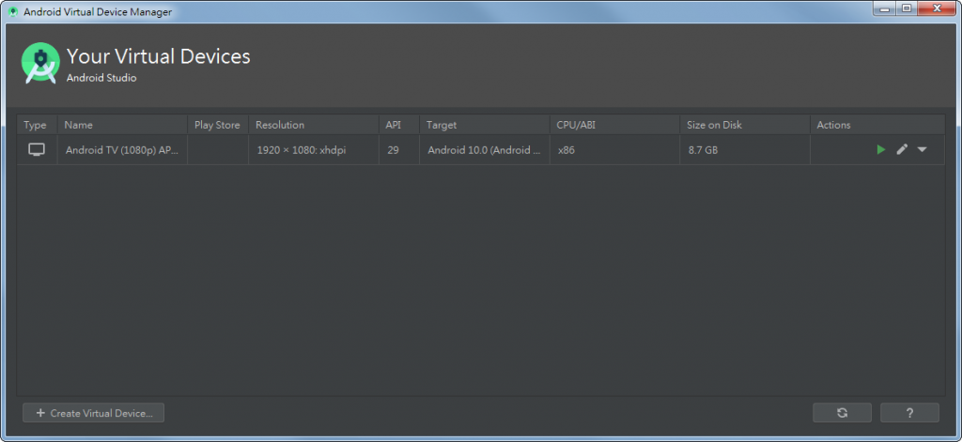The width and height of the screenshot is (962, 442).
Task: Sort by the Resolution column header
Action: 314,125
